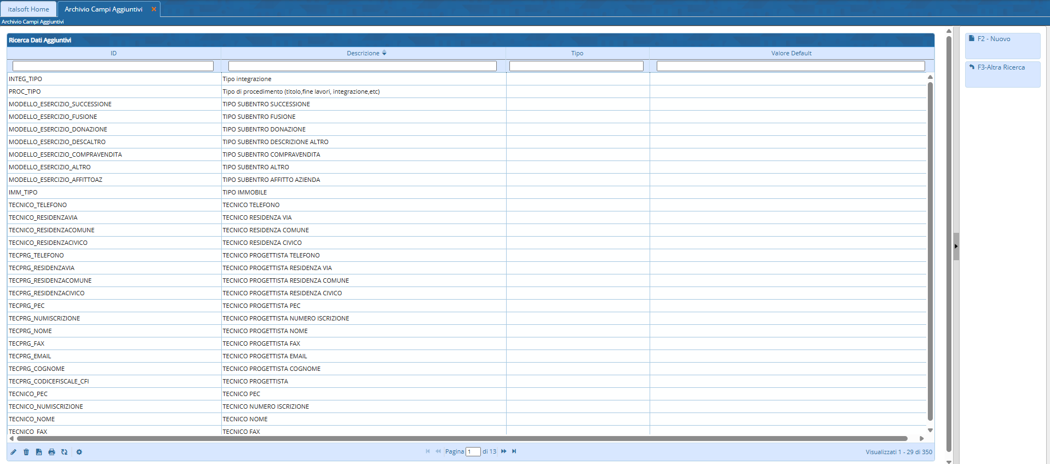Jump to last page arrow
The image size is (1050, 464).
point(514,451)
